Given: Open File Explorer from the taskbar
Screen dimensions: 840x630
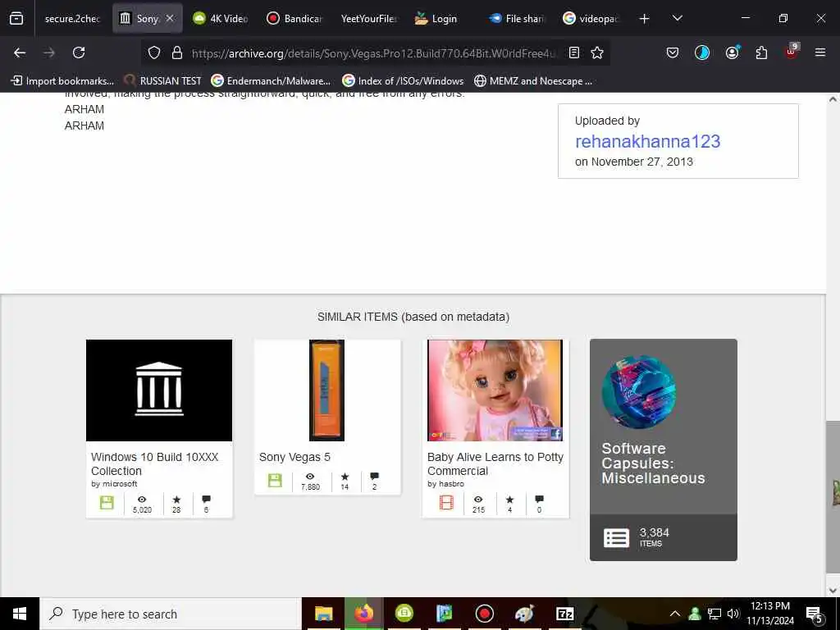Looking at the screenshot, I should [x=323, y=614].
